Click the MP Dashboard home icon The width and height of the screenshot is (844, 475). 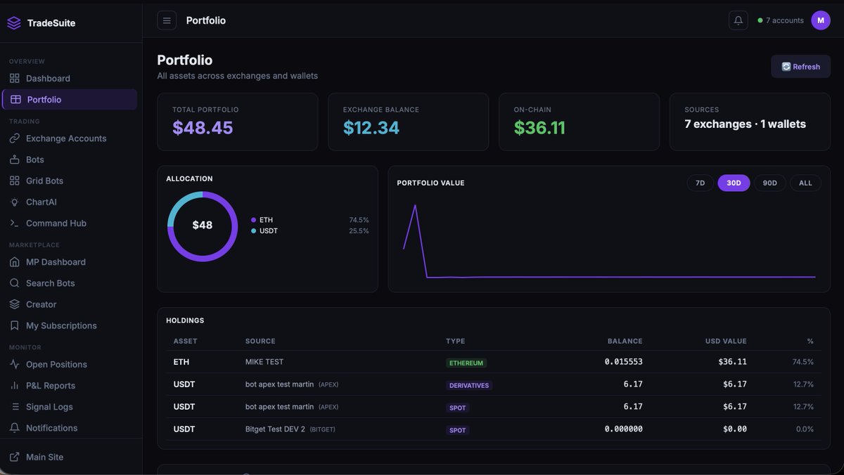tap(15, 262)
